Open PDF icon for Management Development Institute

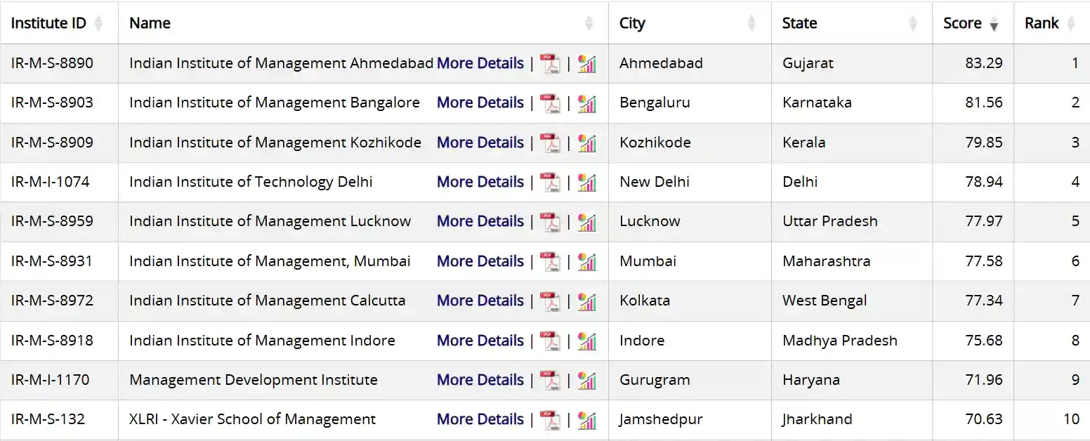550,381
